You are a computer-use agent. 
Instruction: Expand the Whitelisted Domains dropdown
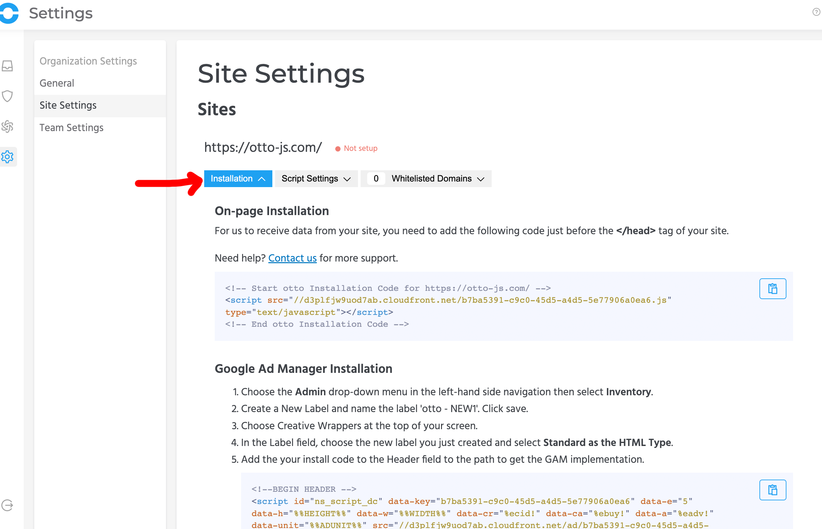426,179
